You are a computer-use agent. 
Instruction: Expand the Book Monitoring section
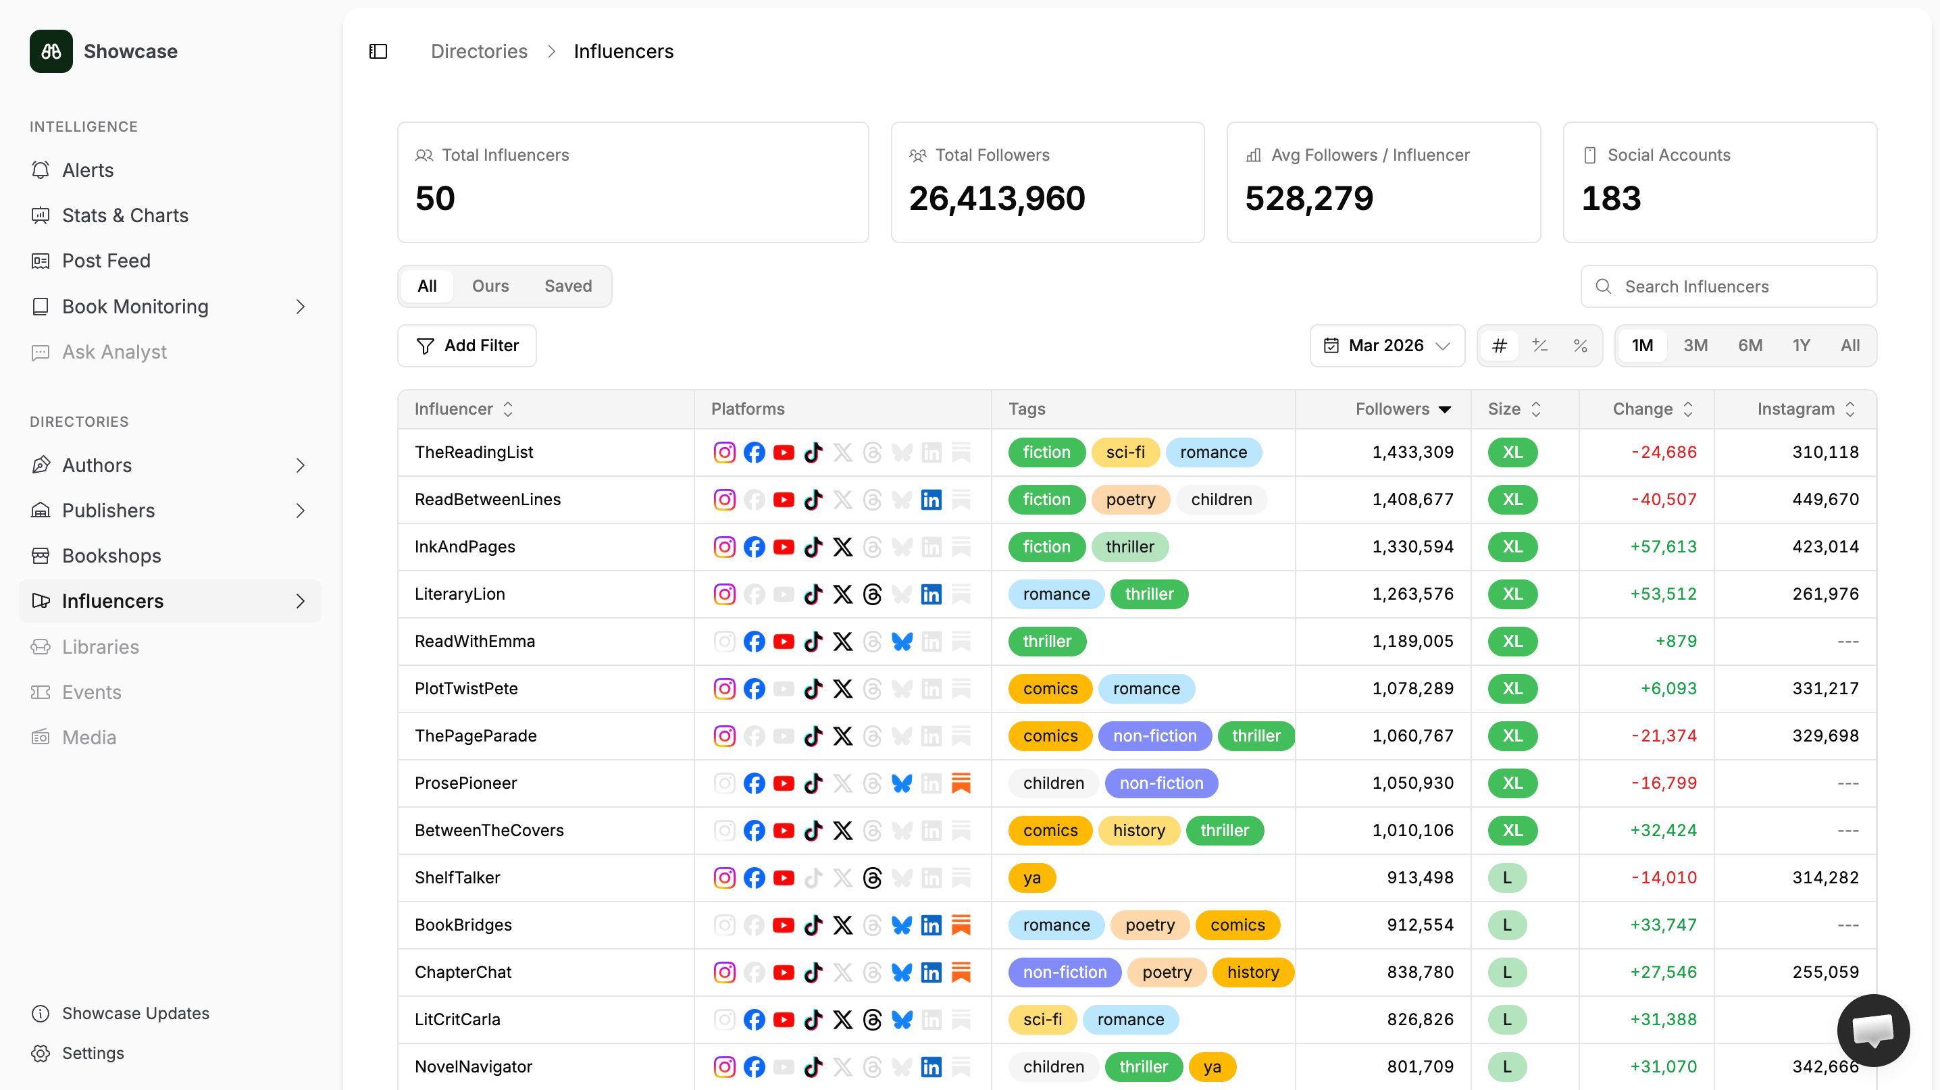coord(301,307)
